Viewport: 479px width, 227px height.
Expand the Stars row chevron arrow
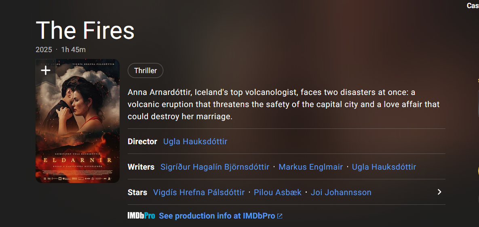pyautogui.click(x=439, y=192)
